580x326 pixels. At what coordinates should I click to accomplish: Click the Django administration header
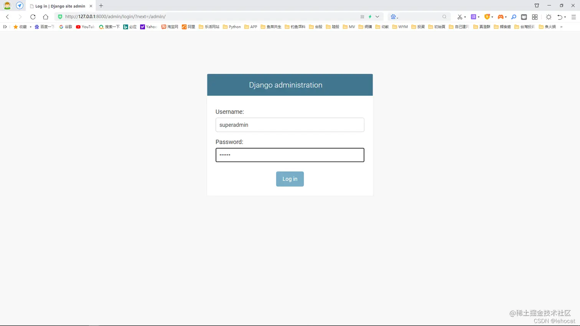click(x=286, y=85)
